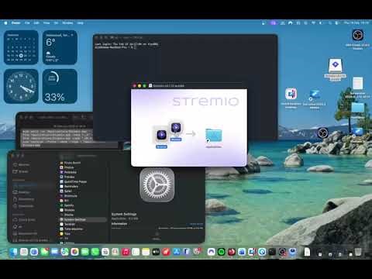The image size is (372, 279).
Task: Open Desktop in the Finder sidebar
Action: tap(22, 192)
